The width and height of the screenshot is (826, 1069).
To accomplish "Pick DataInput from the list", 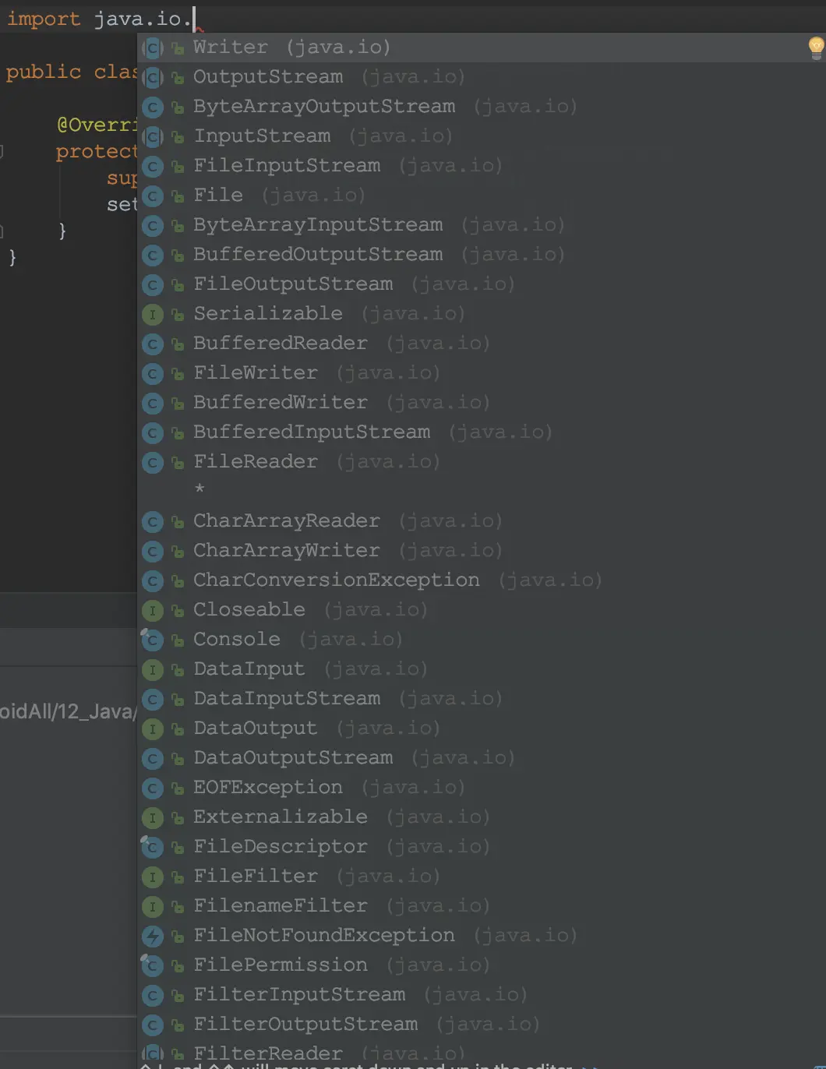I will point(482,669).
